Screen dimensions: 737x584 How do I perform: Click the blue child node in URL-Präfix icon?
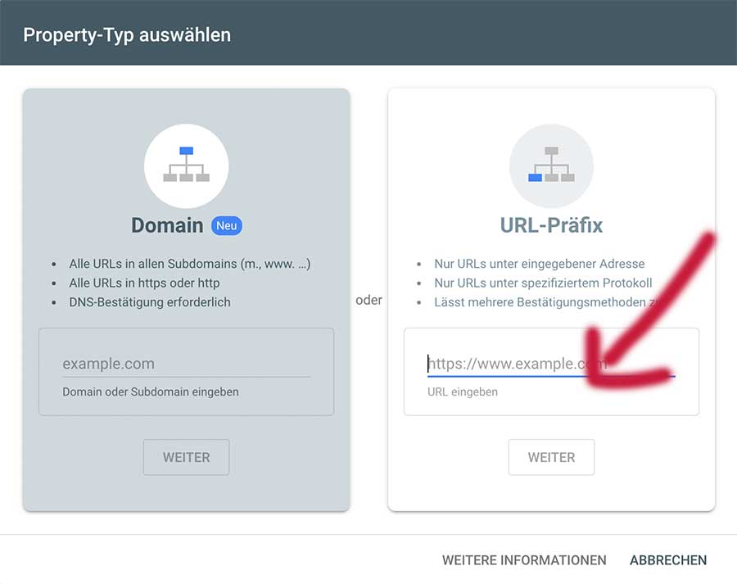pos(536,179)
